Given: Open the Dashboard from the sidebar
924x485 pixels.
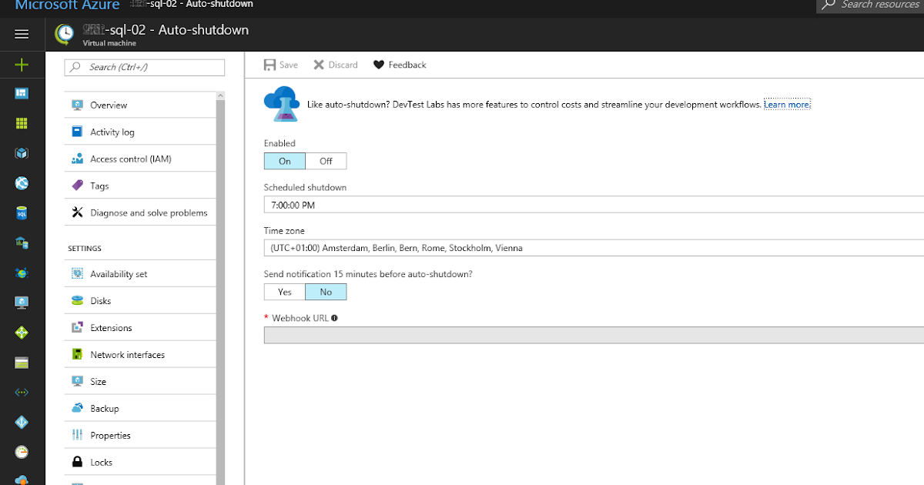Looking at the screenshot, I should point(22,93).
